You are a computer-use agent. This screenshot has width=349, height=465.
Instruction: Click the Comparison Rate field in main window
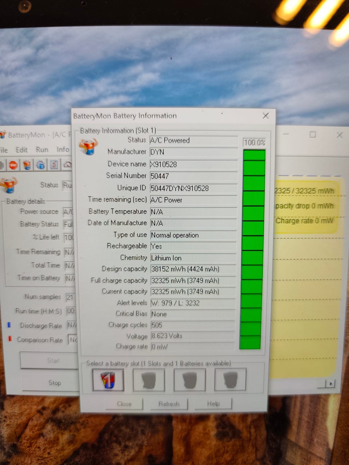(x=73, y=340)
